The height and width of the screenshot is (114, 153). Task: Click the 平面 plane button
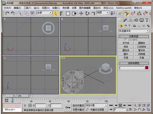(142, 58)
